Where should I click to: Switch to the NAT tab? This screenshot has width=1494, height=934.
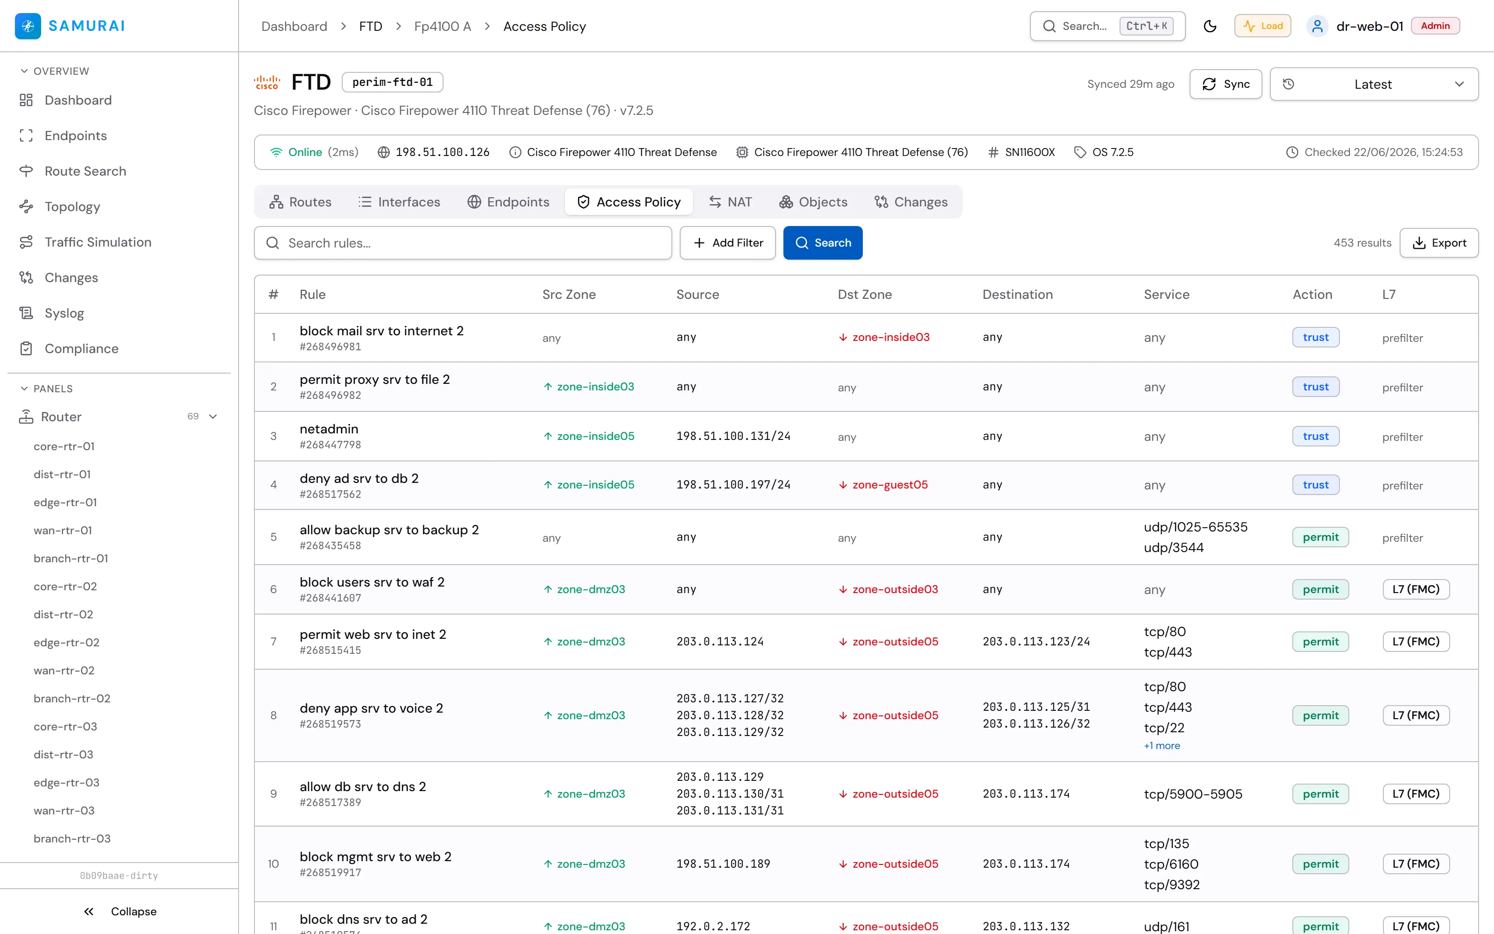click(x=730, y=202)
